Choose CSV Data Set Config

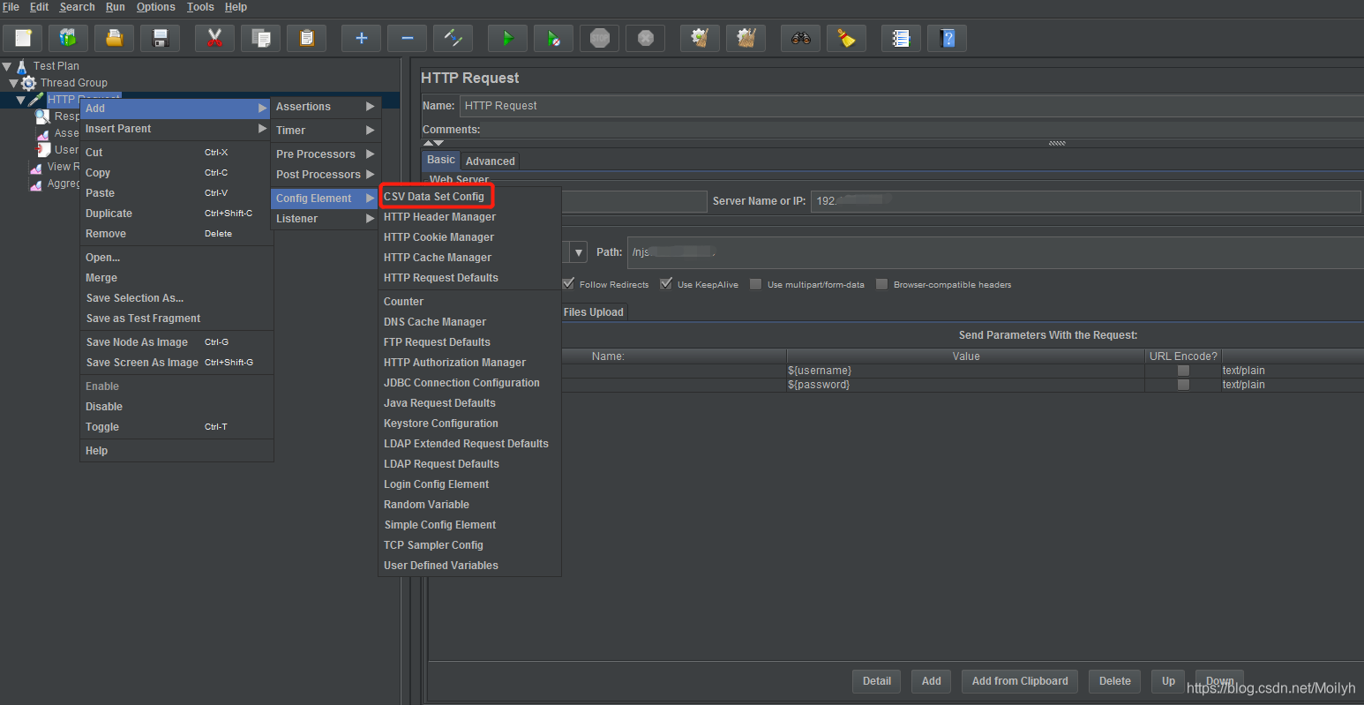434,197
